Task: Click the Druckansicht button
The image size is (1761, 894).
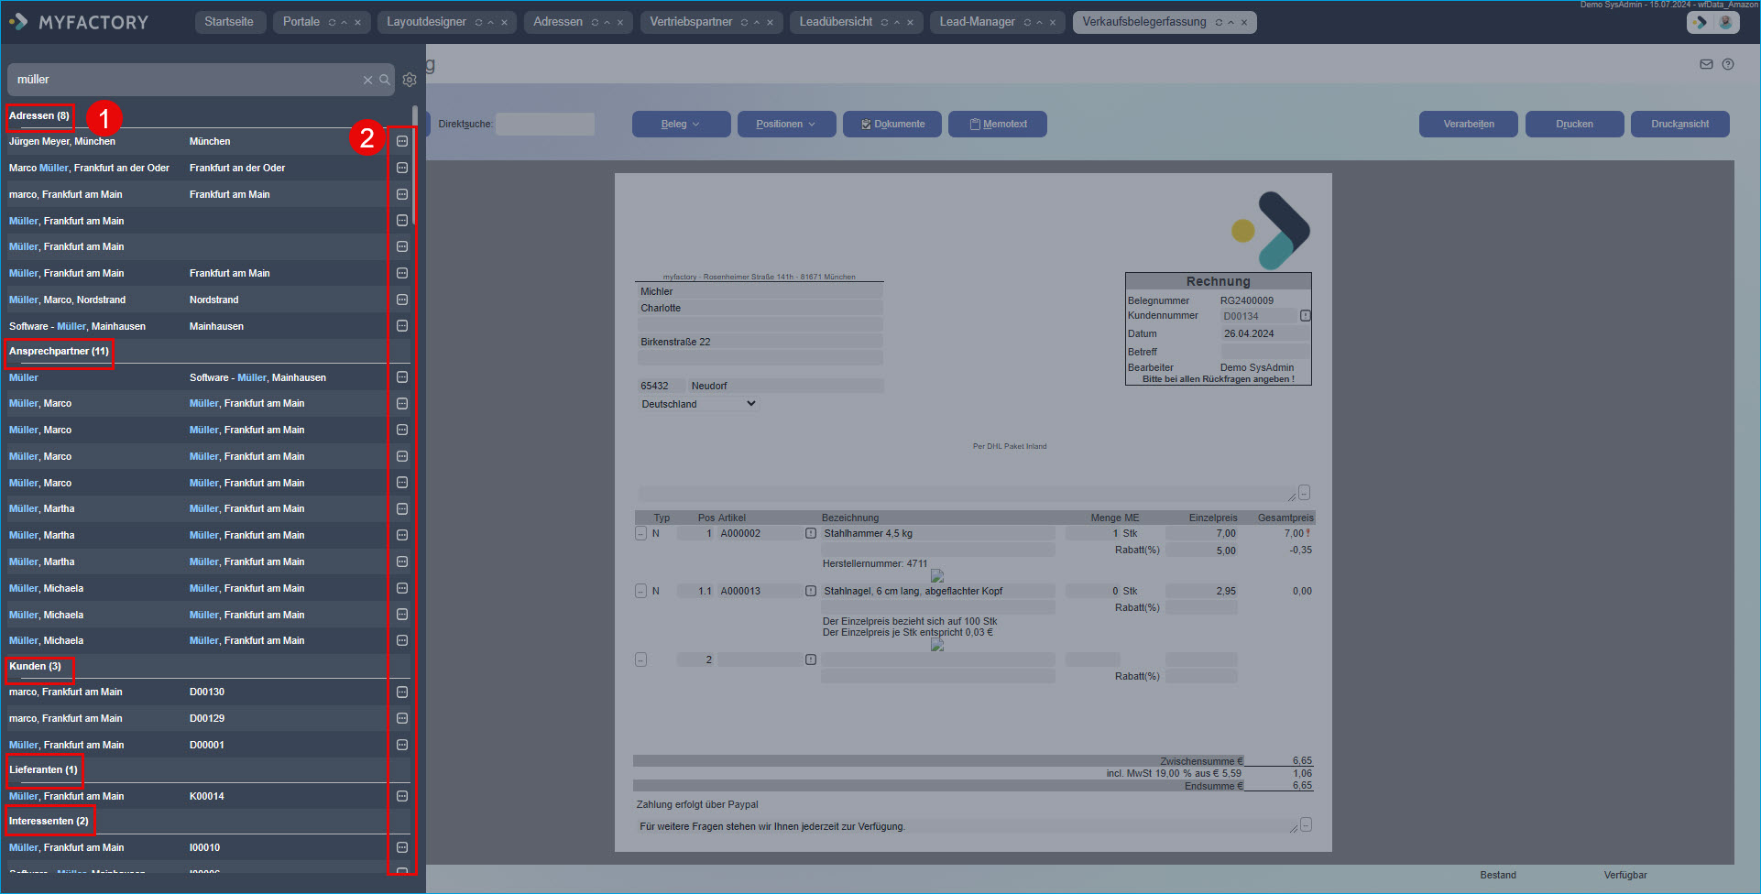Action: click(x=1679, y=124)
